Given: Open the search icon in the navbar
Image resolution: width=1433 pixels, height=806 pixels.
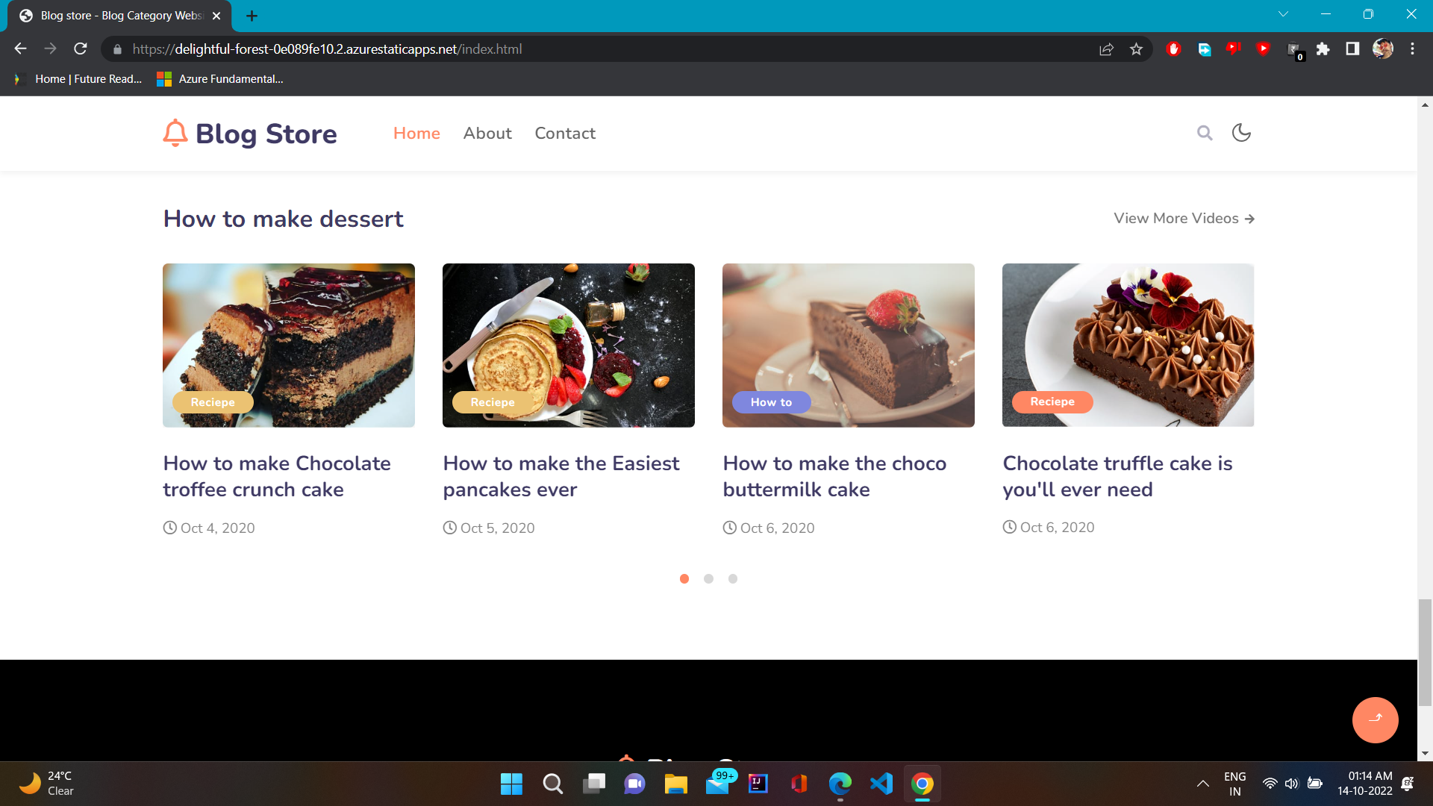Looking at the screenshot, I should (x=1205, y=133).
